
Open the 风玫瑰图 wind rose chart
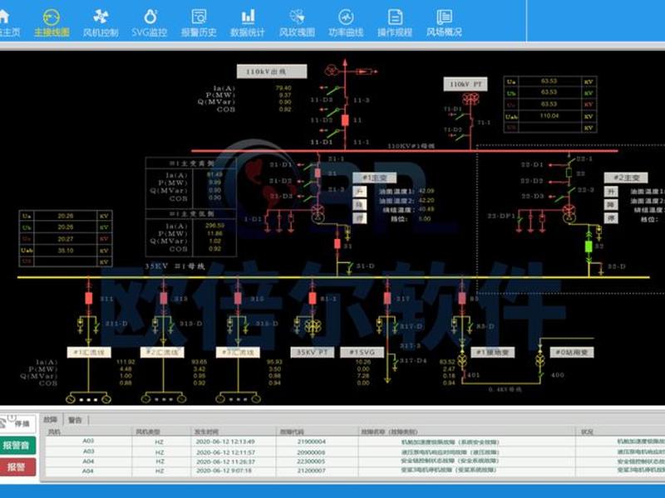click(x=297, y=23)
